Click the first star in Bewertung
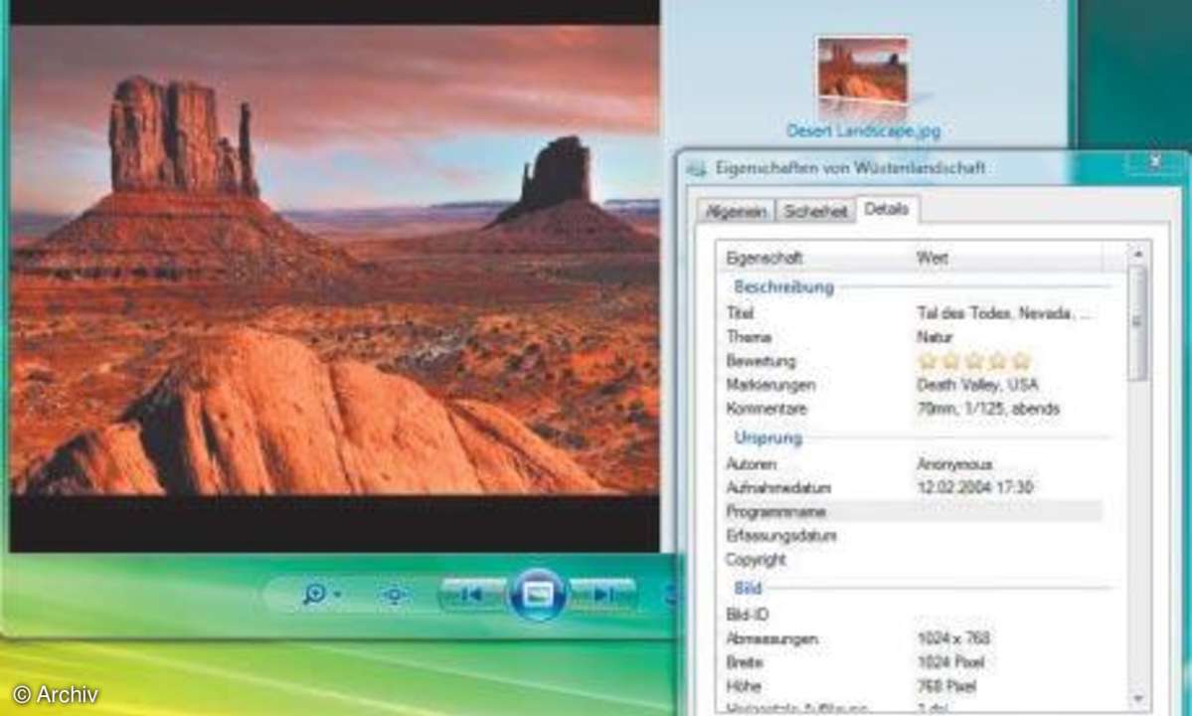 pos(928,361)
